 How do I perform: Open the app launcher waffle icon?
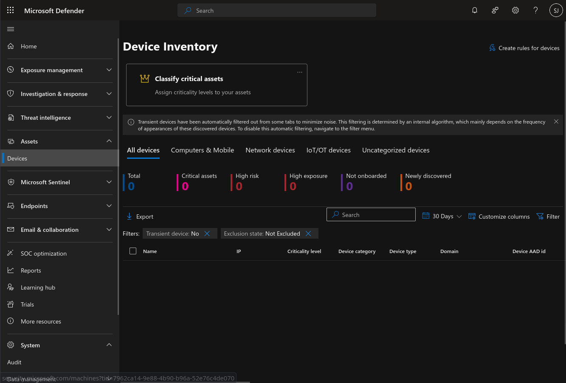tap(11, 11)
